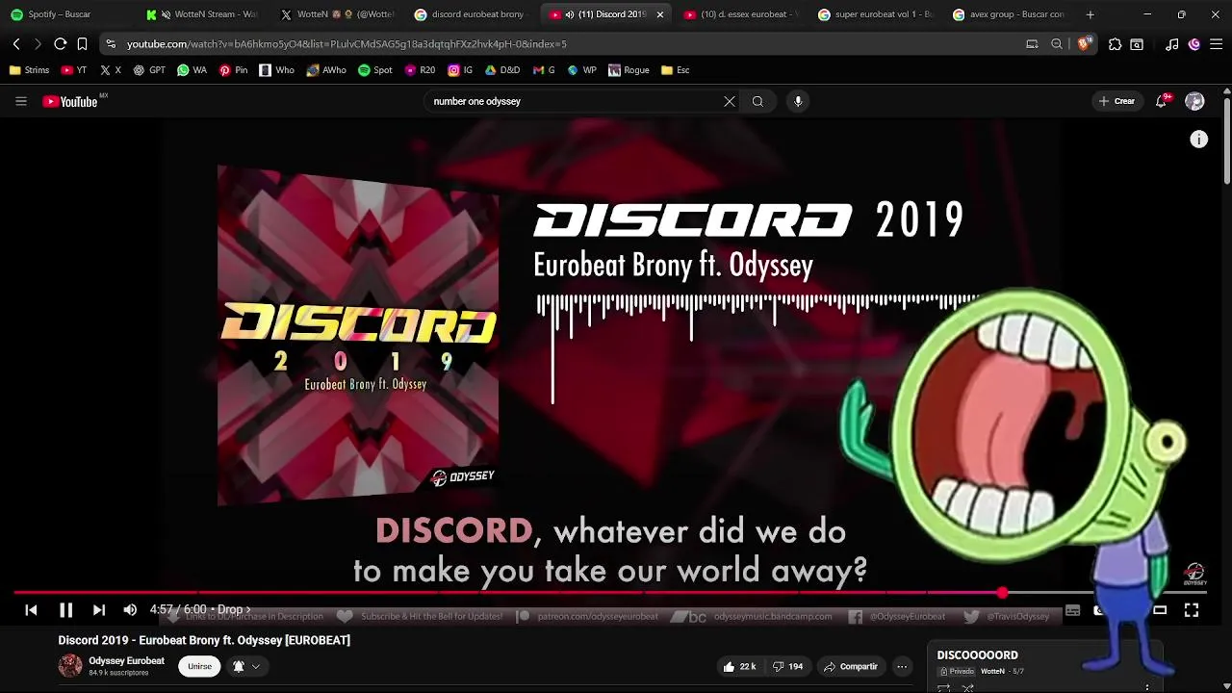Open YouTube notifications bell

(1162, 101)
